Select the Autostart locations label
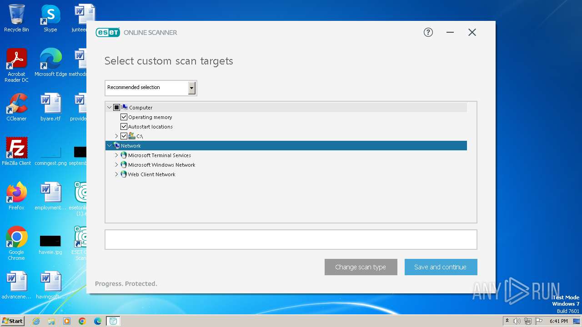 click(151, 127)
